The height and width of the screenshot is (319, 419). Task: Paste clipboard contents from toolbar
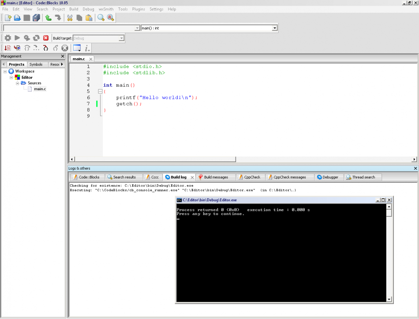point(89,18)
